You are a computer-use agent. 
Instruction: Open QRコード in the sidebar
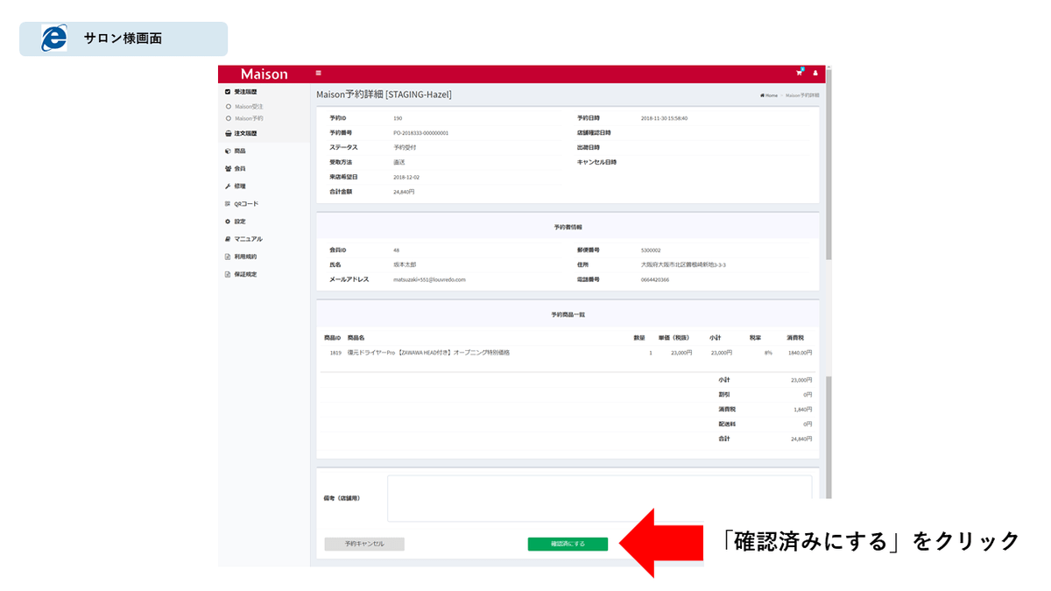click(x=245, y=204)
